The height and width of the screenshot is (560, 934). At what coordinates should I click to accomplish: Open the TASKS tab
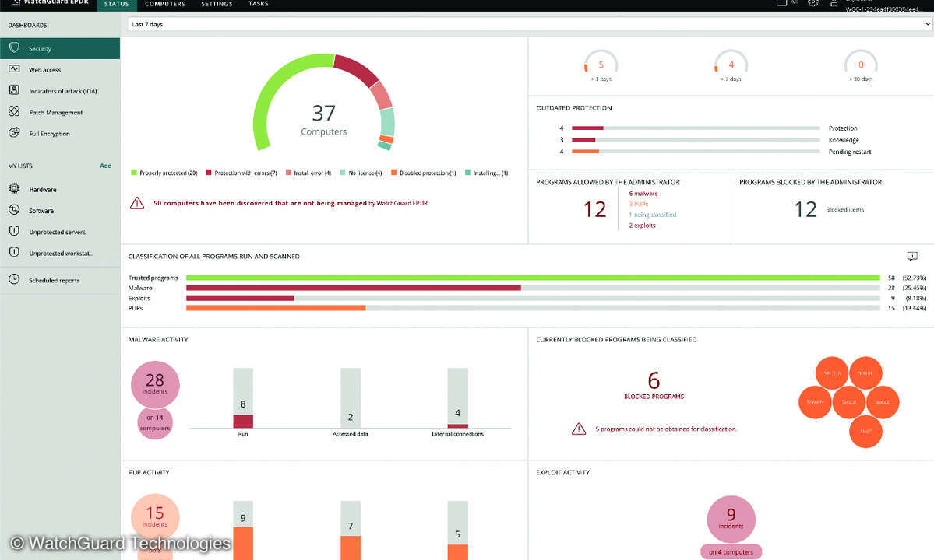(x=258, y=4)
